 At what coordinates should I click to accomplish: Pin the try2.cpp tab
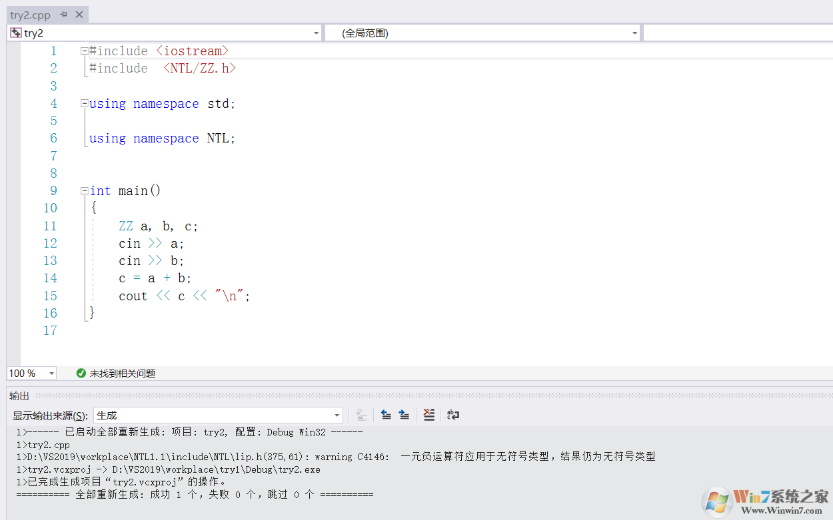[64, 15]
